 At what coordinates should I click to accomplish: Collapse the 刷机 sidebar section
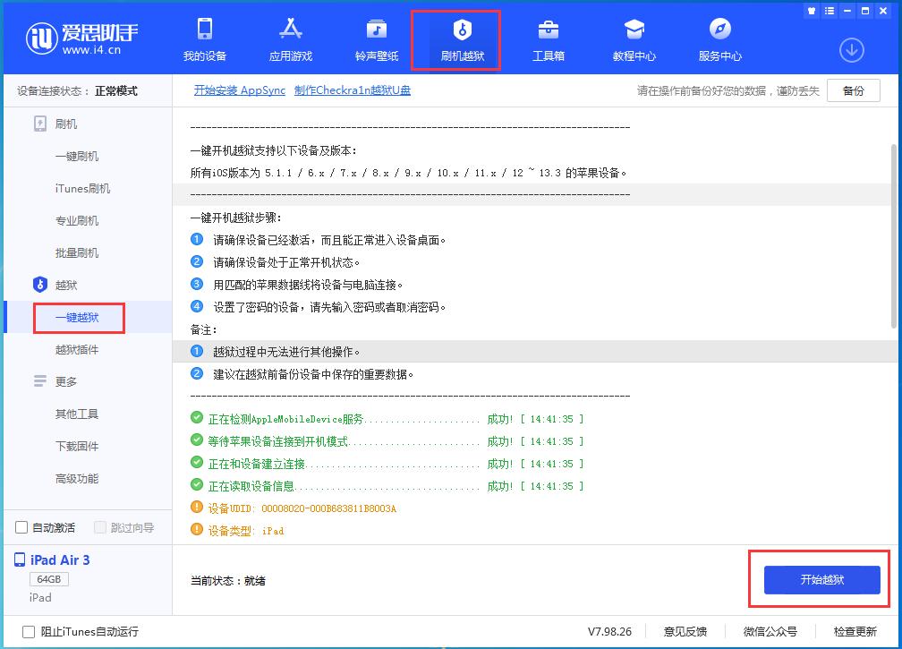tap(65, 124)
